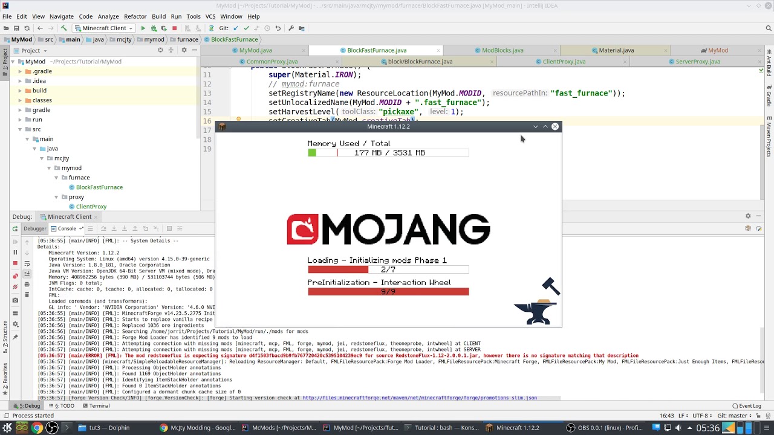774x435 pixels.
Task: Expand the classes folder
Action: click(x=20, y=100)
